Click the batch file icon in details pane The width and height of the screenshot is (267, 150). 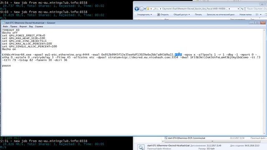tap(141, 147)
